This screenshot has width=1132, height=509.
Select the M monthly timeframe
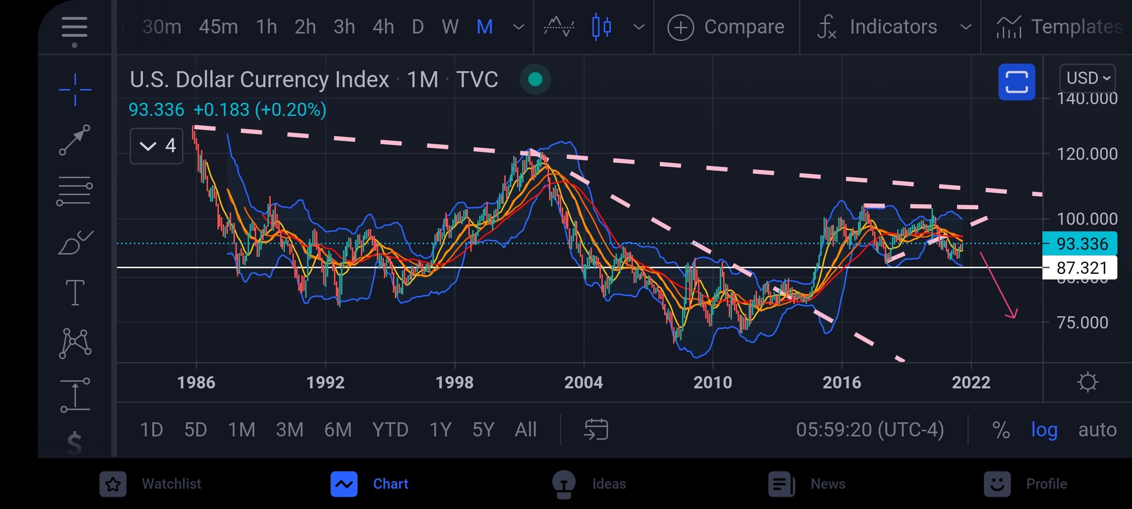point(485,26)
